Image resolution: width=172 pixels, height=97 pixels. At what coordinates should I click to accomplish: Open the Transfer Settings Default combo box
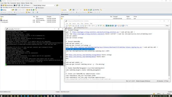(44, 5)
